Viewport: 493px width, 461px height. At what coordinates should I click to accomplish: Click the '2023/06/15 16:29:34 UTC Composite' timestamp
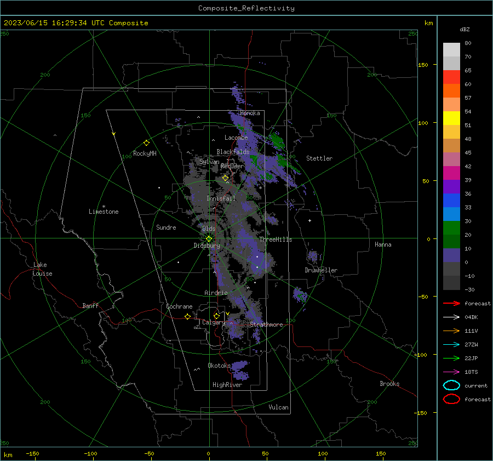[x=76, y=23]
